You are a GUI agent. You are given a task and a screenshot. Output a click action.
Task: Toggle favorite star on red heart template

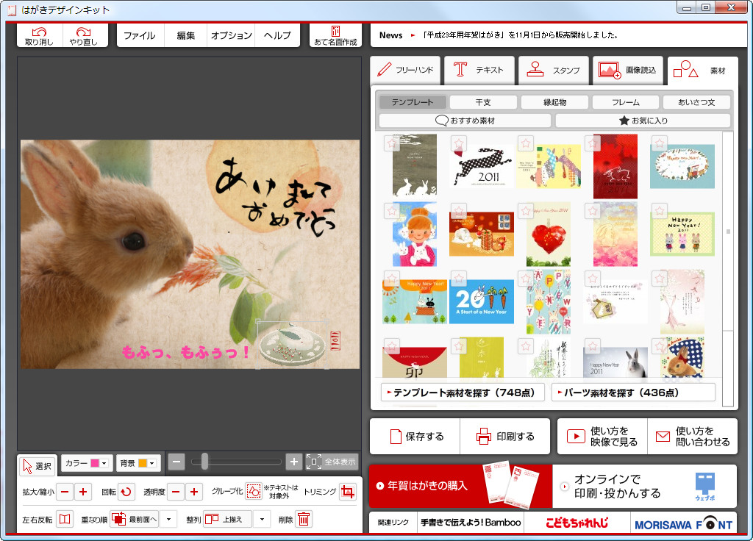(x=526, y=211)
